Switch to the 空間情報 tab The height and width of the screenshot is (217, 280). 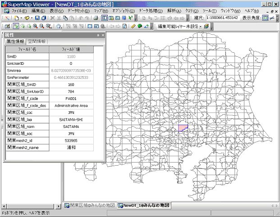(37, 41)
